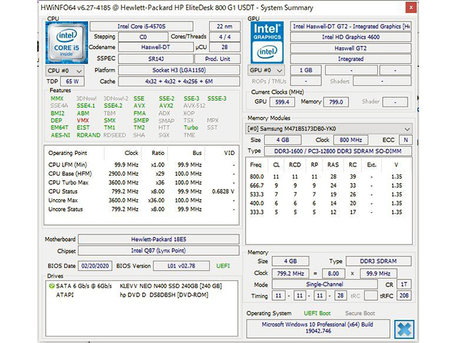This screenshot has height=343, width=457.
Task: Select the CPU Base (HFM) row
Action: click(x=141, y=174)
